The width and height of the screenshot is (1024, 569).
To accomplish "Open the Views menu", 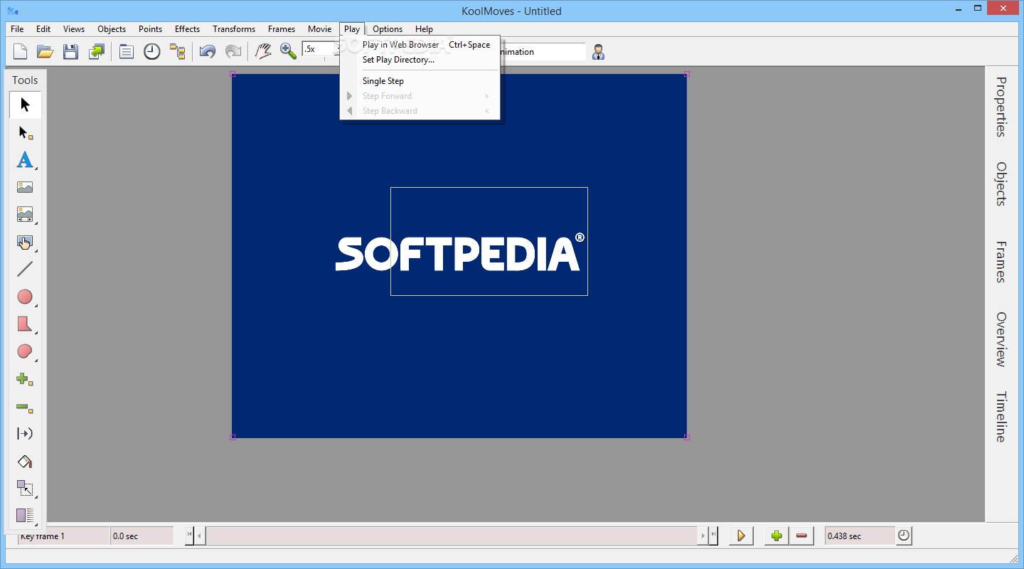I will click(x=74, y=29).
